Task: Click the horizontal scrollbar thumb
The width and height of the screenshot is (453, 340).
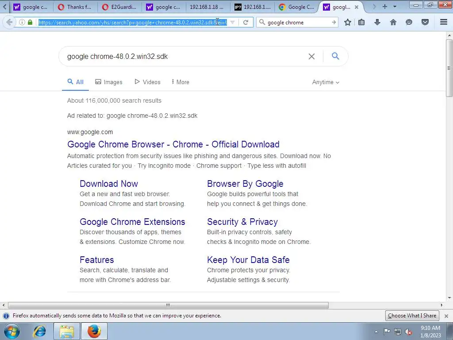Action: point(168,305)
